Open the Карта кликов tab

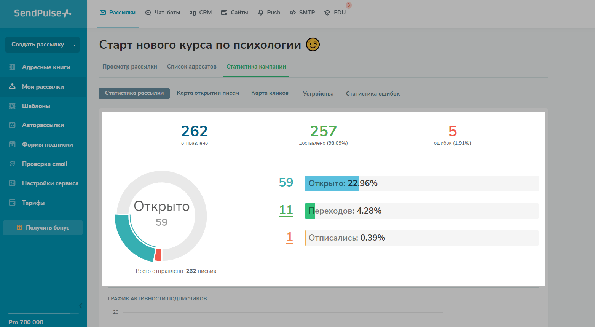coord(270,93)
